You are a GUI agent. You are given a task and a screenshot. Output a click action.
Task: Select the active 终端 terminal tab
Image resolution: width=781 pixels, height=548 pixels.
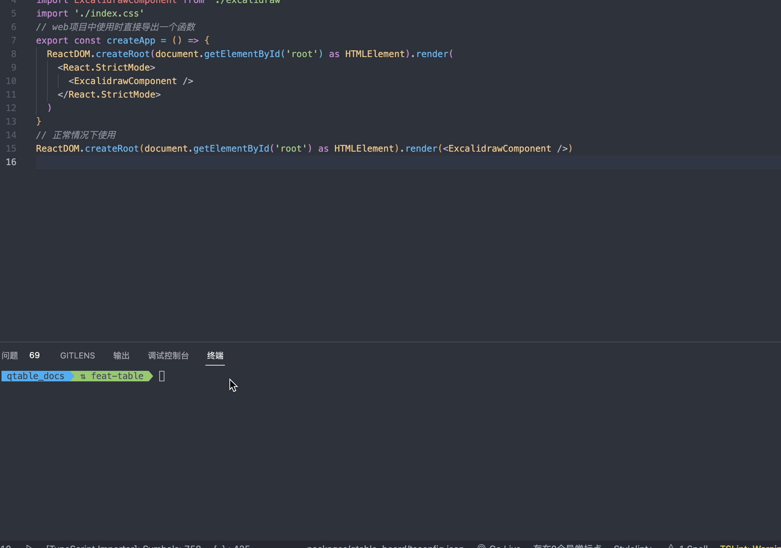[215, 355]
